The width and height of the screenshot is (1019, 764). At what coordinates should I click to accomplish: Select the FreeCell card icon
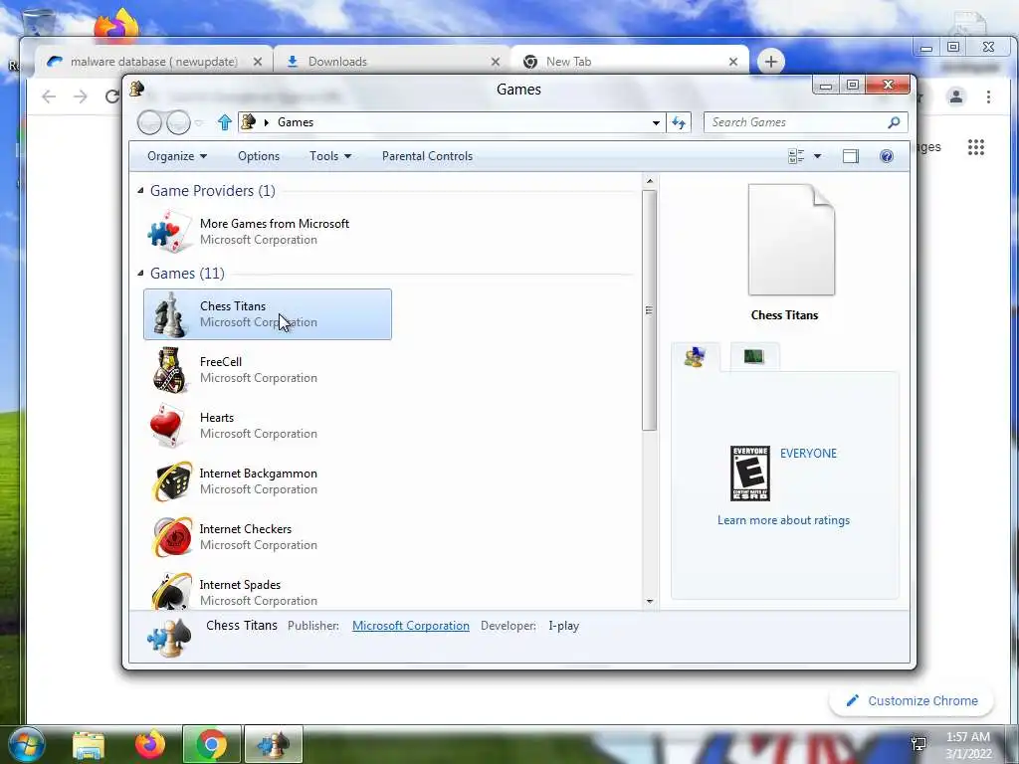169,370
